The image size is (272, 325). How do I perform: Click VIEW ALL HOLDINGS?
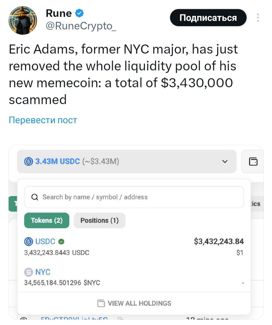[x=139, y=303]
